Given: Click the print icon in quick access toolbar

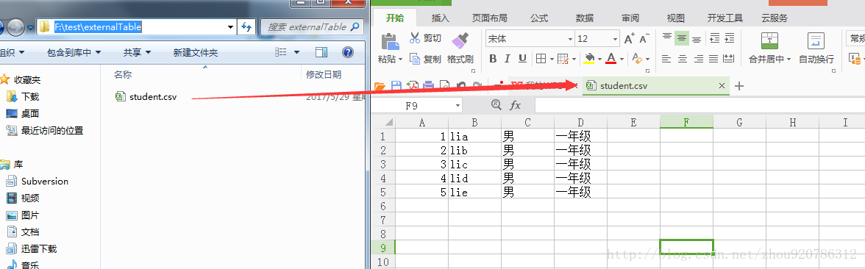Looking at the screenshot, I should (428, 85).
